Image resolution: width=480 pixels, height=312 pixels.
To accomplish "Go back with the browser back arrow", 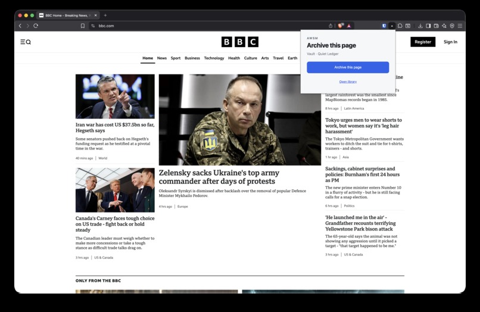I will tap(20, 26).
